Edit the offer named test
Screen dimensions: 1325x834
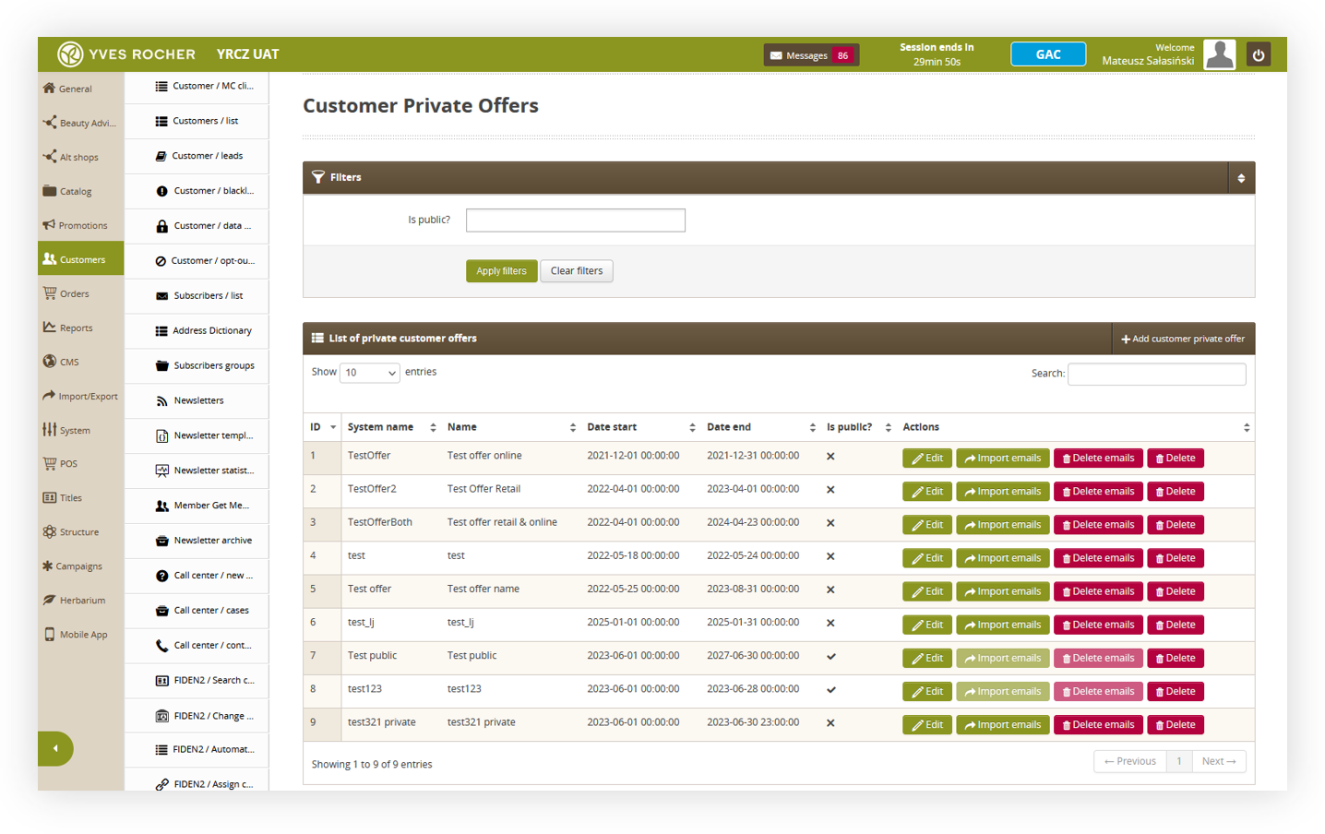click(x=927, y=558)
